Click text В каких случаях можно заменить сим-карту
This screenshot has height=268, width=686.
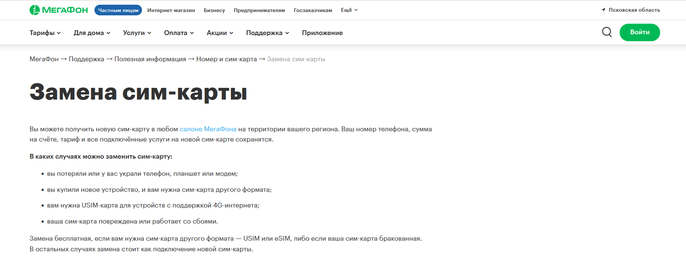click(101, 156)
